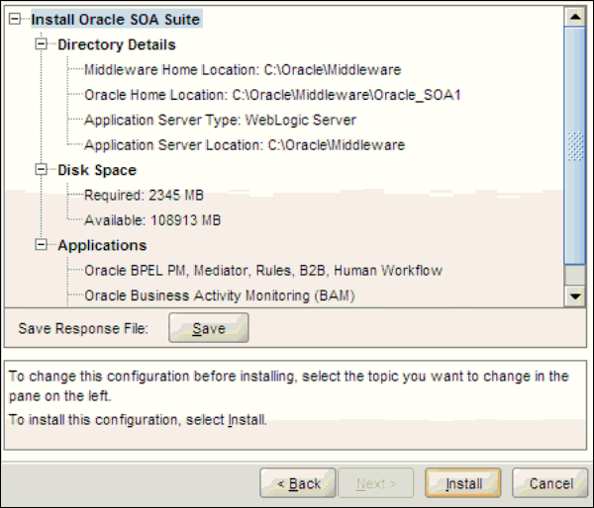
Task: Click the vertical scrollbar thumb
Action: click(x=575, y=145)
